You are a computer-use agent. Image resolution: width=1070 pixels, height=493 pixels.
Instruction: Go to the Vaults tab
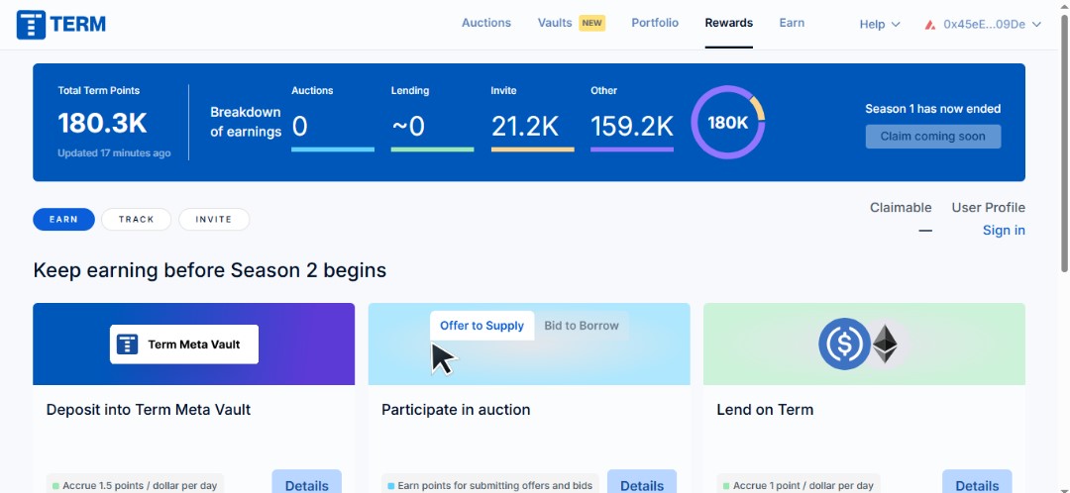click(555, 23)
